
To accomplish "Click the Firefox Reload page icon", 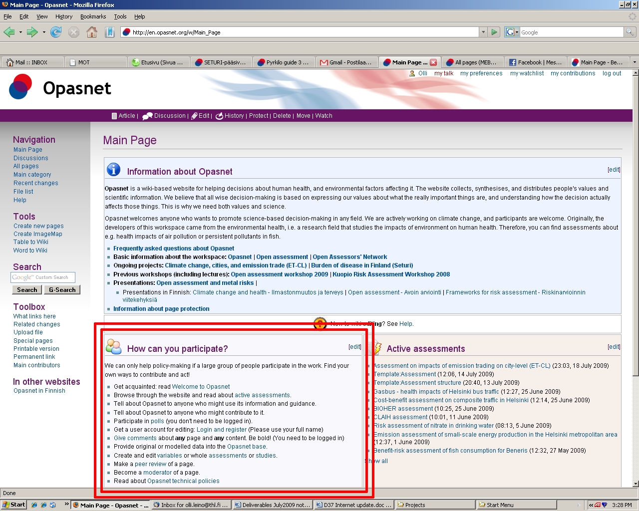I will [x=56, y=32].
